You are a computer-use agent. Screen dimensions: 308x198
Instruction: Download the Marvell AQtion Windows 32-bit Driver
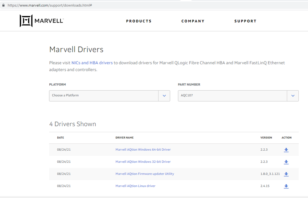(286, 162)
